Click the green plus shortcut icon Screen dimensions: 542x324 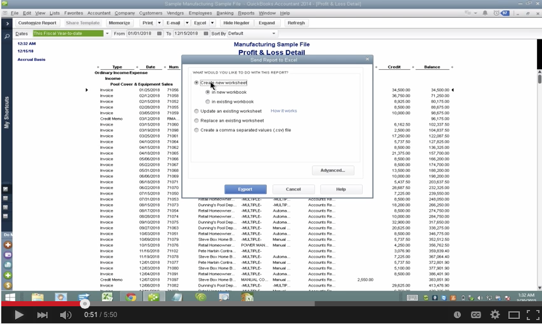[8, 275]
